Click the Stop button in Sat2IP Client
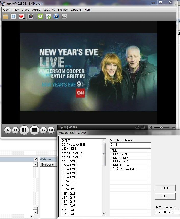 165,196
